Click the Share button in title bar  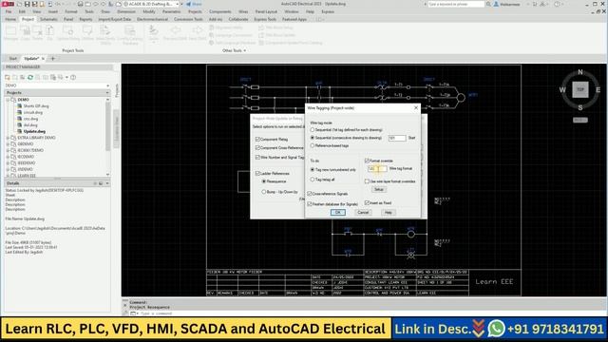pyautogui.click(x=194, y=4)
